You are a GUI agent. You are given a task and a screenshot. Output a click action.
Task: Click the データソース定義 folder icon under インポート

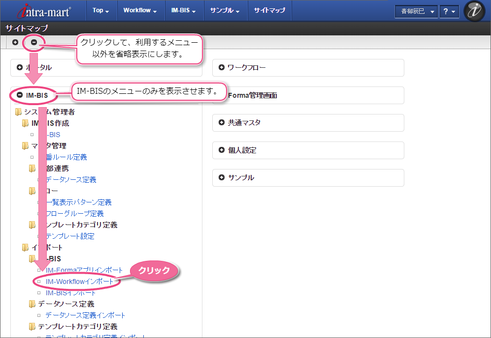[32, 304]
